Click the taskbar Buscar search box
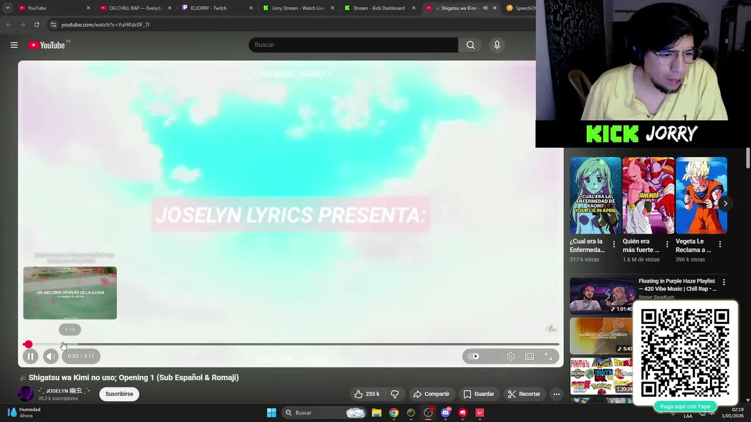Viewport: 751px width, 422px height. coord(324,413)
